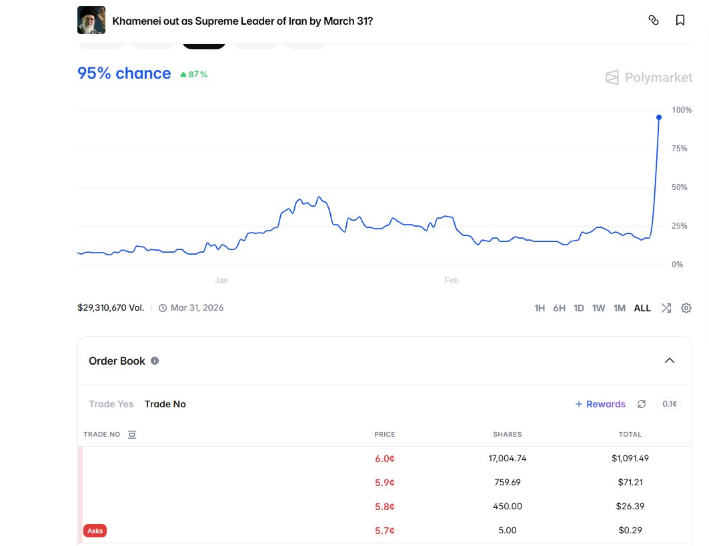Viewport: 709px width, 546px height.
Task: Click the $1,091.49 total value
Action: (x=630, y=458)
